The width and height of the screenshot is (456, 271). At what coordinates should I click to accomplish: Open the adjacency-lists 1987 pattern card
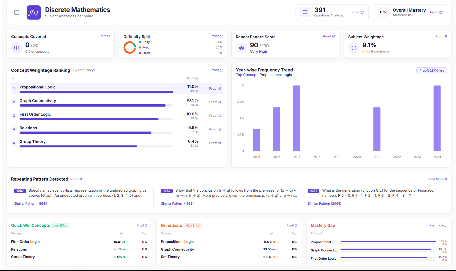pos(82,197)
